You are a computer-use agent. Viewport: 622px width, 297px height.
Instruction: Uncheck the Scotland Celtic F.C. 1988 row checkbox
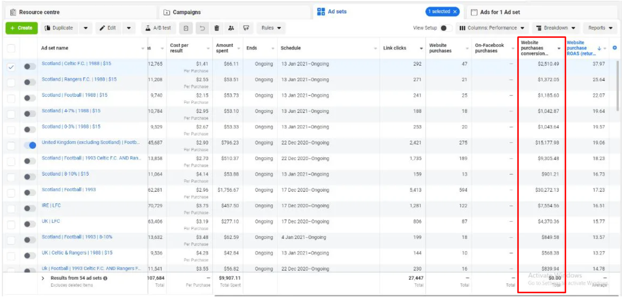[11, 67]
